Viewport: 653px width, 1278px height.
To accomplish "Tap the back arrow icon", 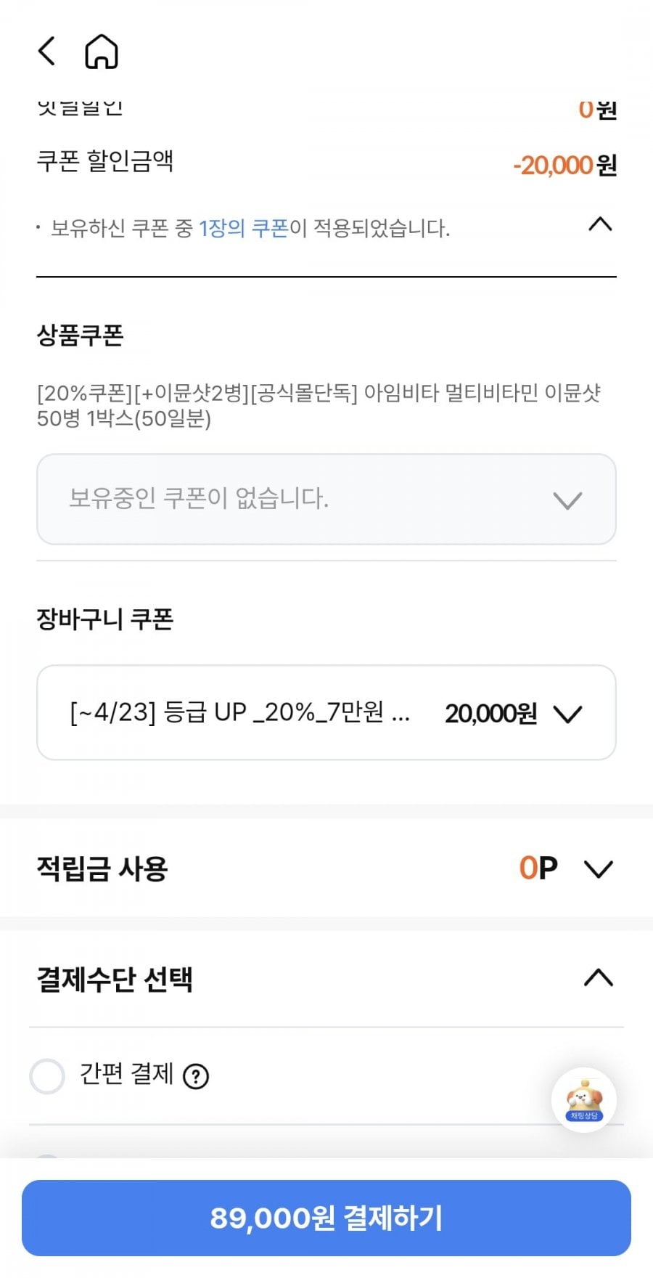I will click(x=46, y=52).
